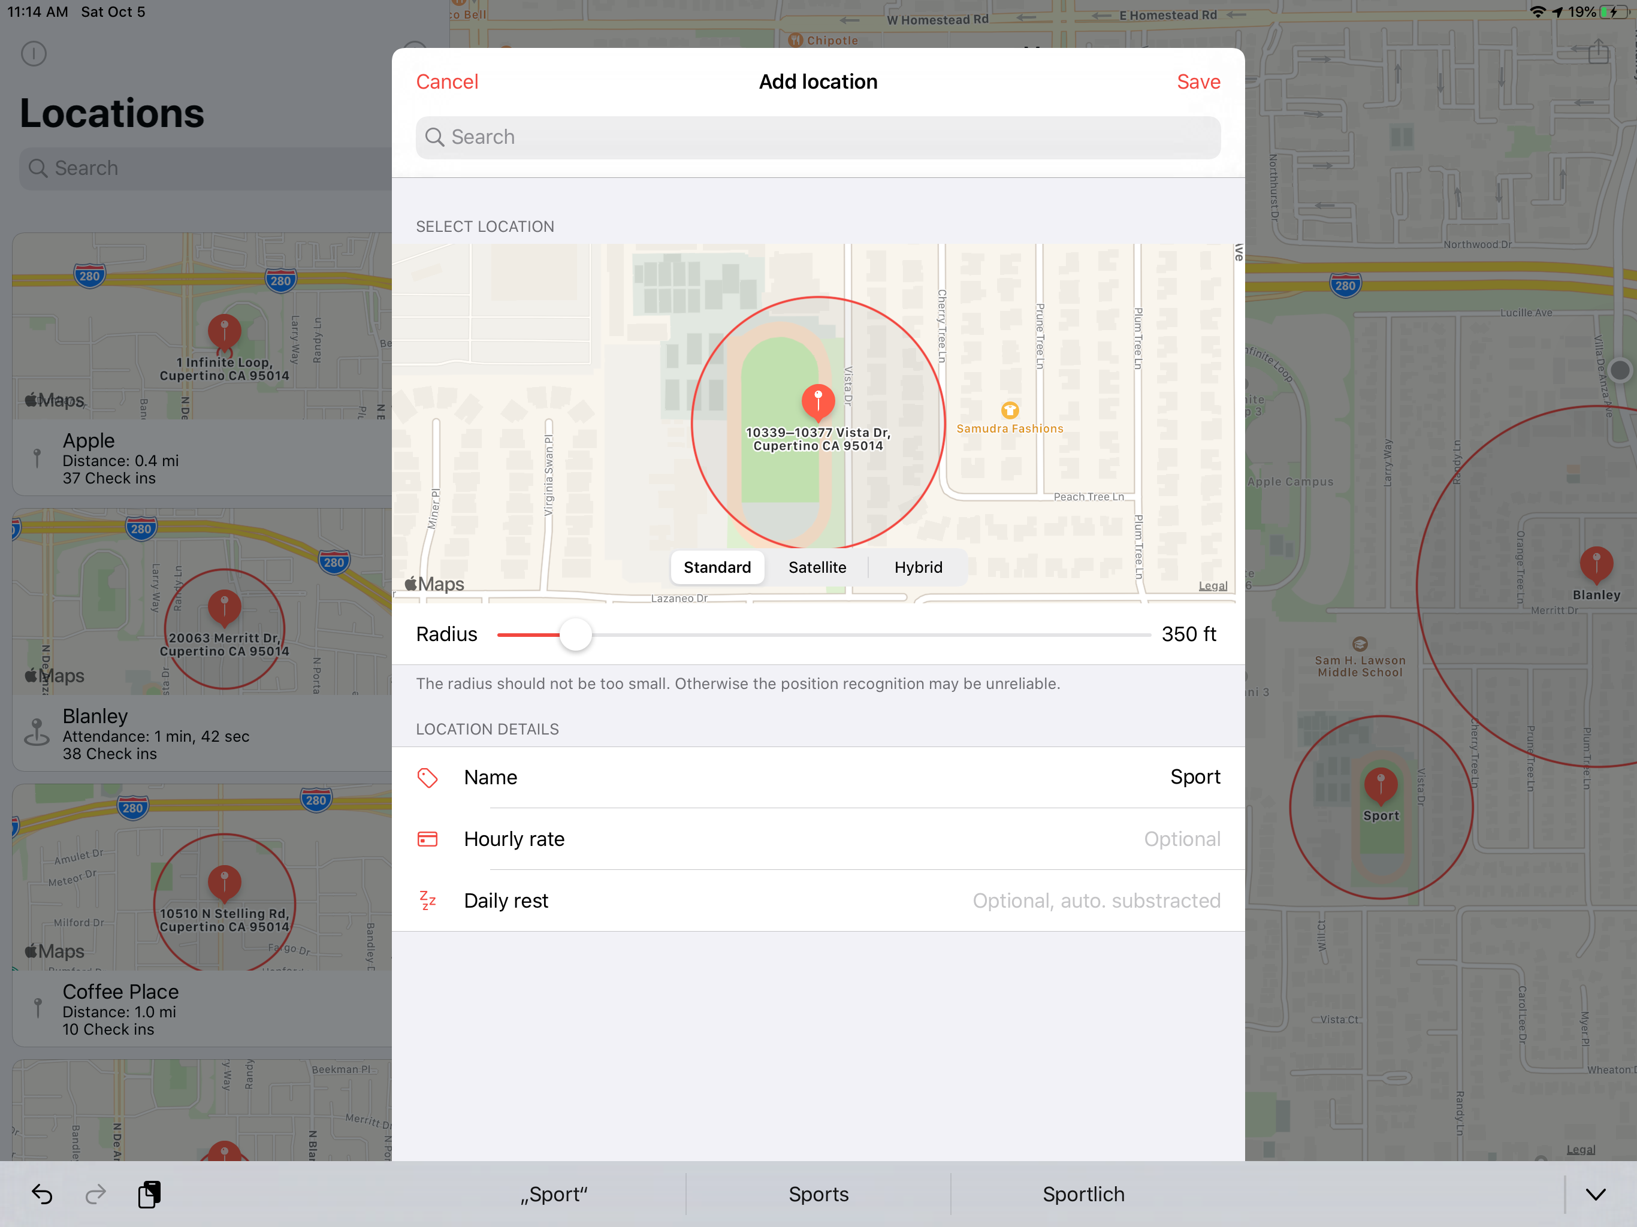Image resolution: width=1637 pixels, height=1227 pixels.
Task: Tap the red map pin on Vista Dr
Action: click(x=818, y=401)
